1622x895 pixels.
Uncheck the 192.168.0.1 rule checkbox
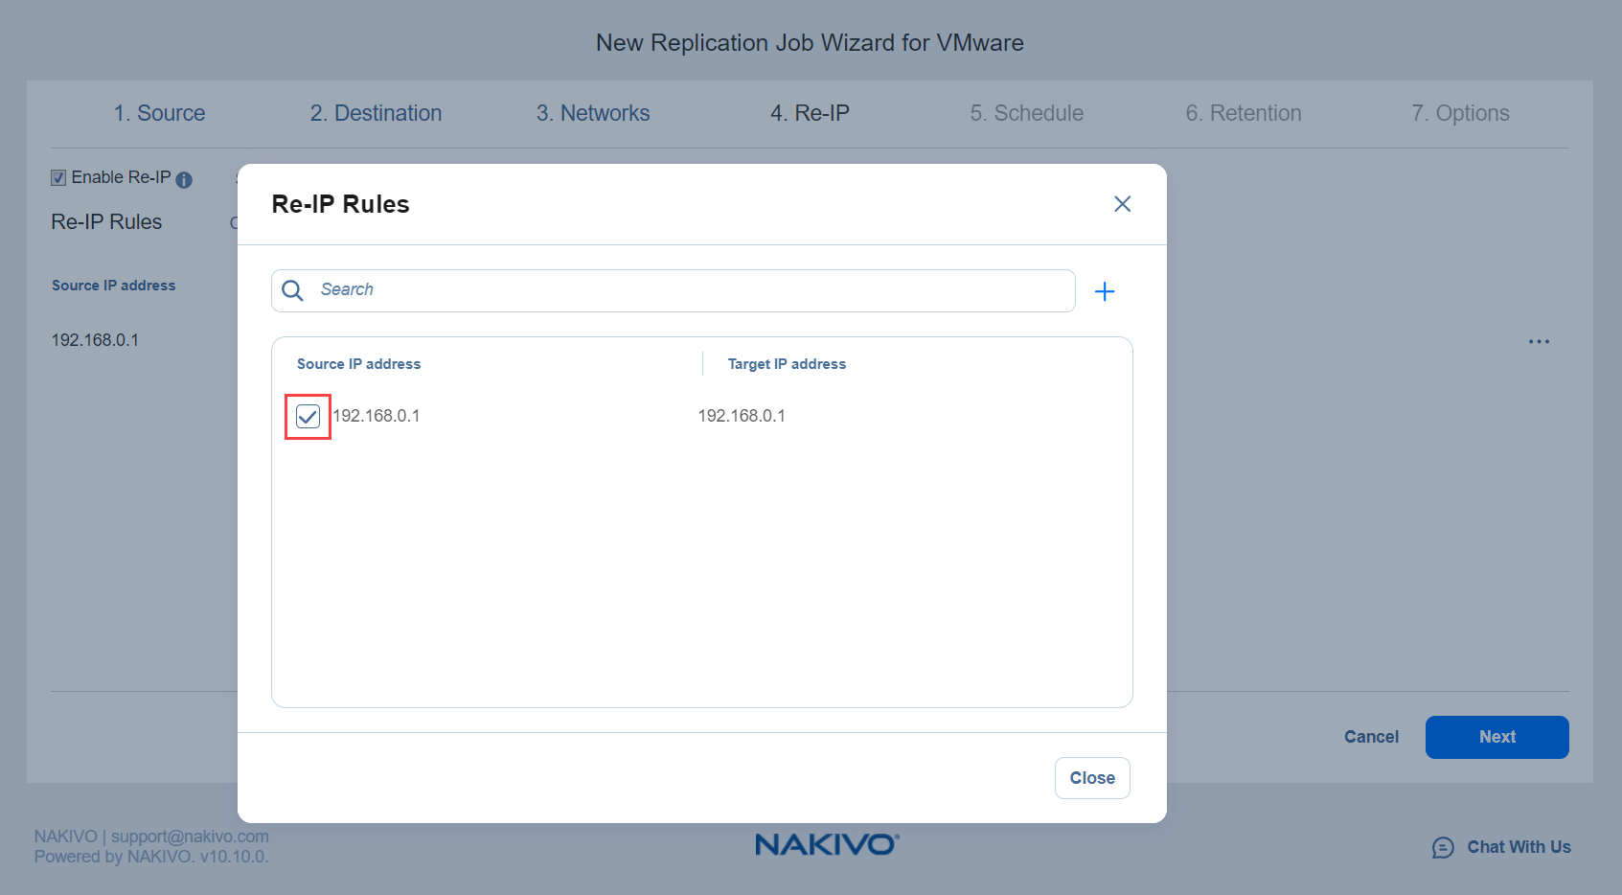click(x=308, y=417)
